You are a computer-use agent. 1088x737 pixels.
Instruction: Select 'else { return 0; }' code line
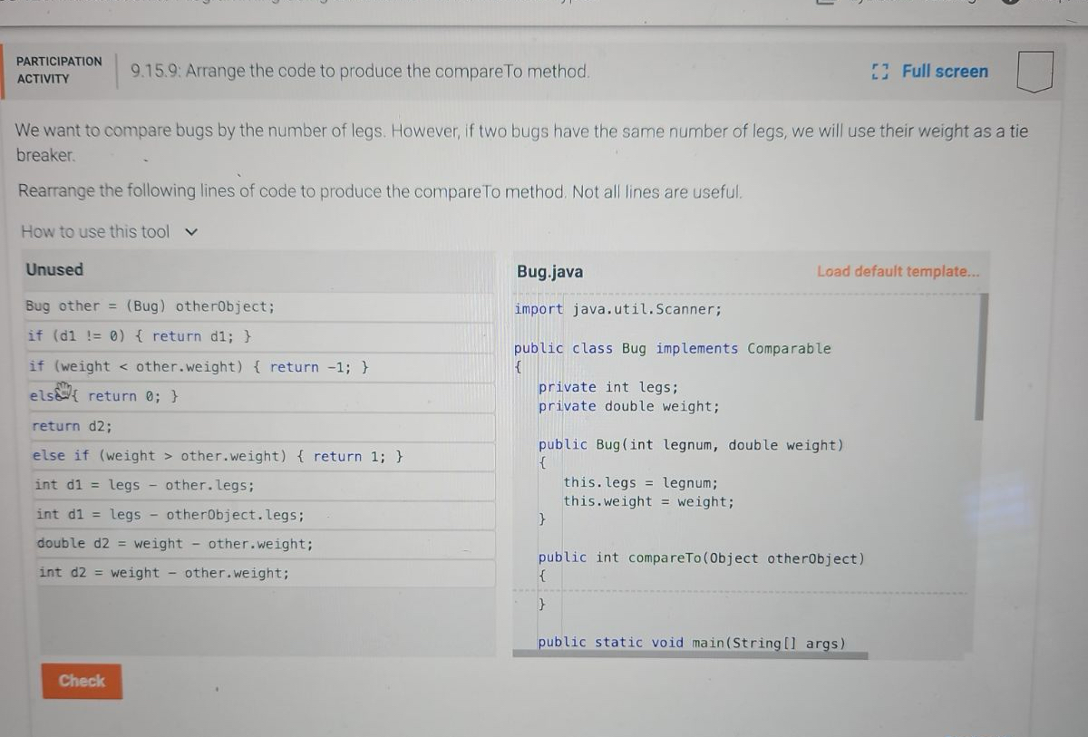[262, 396]
